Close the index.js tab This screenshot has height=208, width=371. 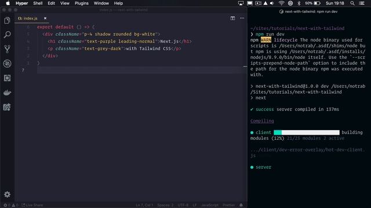pyautogui.click(x=45, y=18)
